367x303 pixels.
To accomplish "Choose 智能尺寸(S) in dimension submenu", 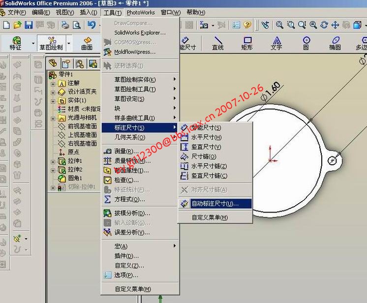I will coord(215,128).
